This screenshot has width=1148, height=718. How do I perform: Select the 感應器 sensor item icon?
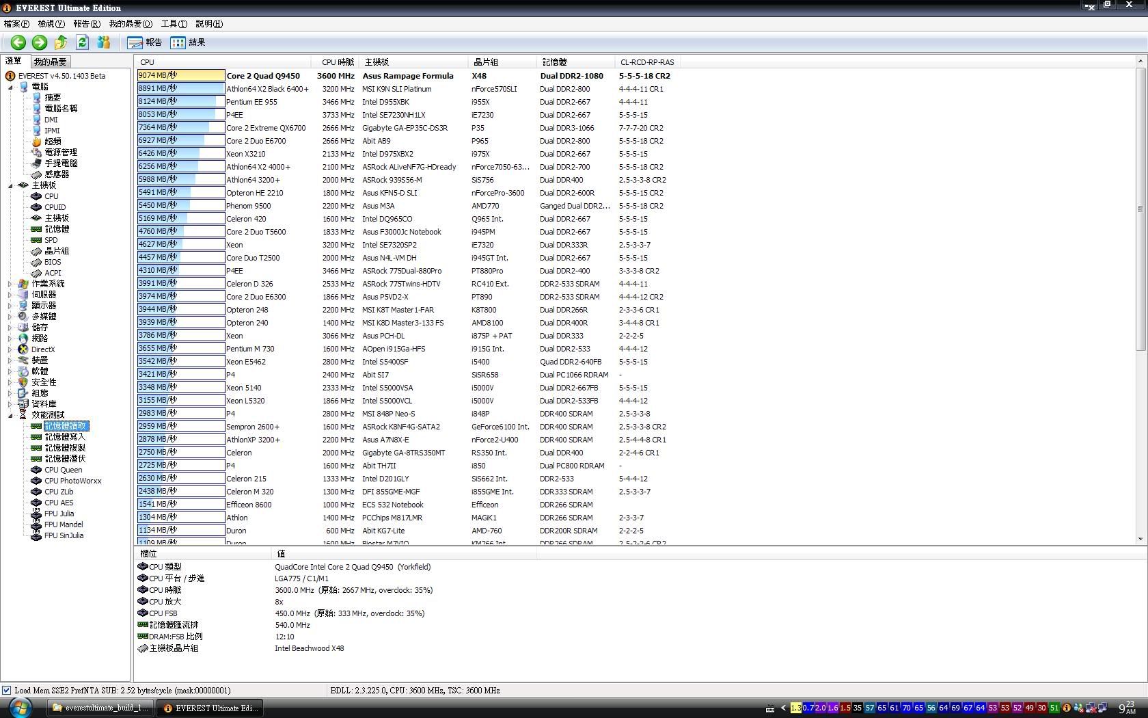[36, 174]
